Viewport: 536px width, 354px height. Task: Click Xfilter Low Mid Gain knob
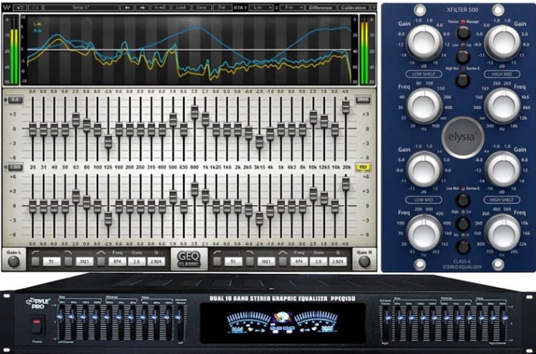pos(425,170)
